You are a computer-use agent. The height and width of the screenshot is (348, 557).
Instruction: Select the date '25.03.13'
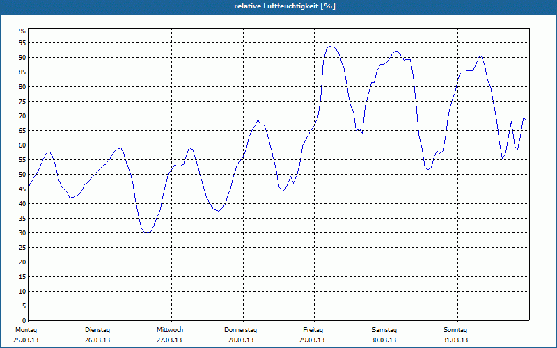pos(26,340)
